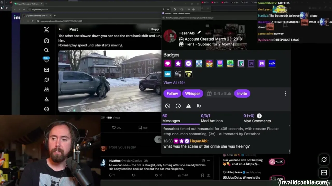Click the HasanAbi username in chat message

199,141
